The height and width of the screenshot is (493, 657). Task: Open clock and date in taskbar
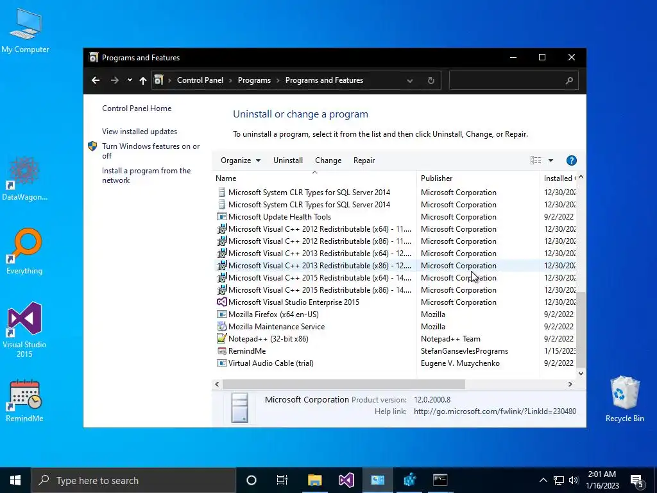[x=602, y=480]
